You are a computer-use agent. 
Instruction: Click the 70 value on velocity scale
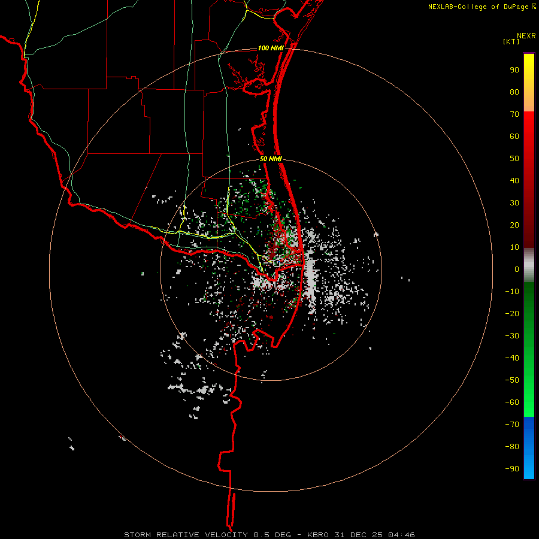(x=514, y=114)
